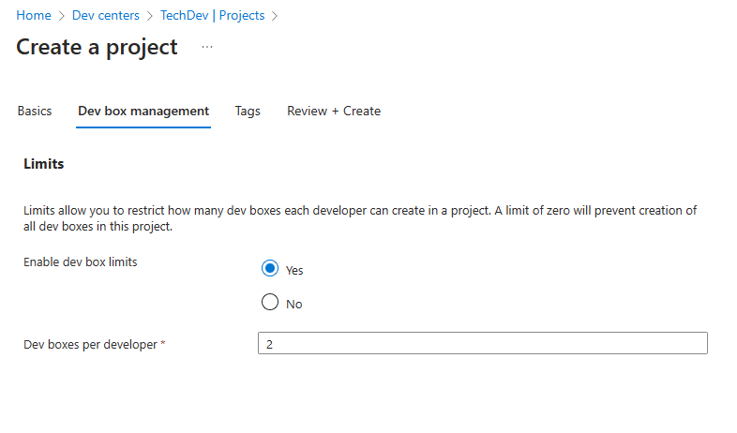Viewport: 737px width, 433px height.
Task: Select Yes to enable dev box limits
Action: coord(270,269)
